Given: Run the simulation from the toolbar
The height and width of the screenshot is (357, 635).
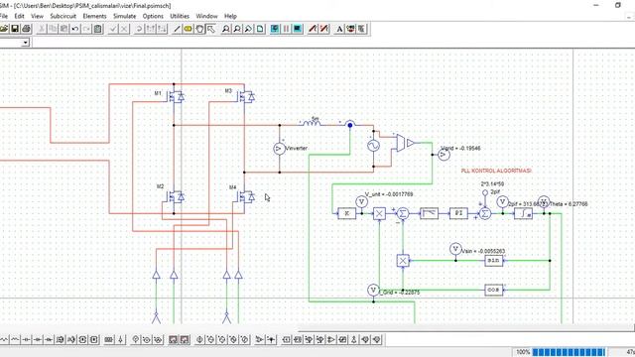Looking at the screenshot, I should (x=275, y=29).
